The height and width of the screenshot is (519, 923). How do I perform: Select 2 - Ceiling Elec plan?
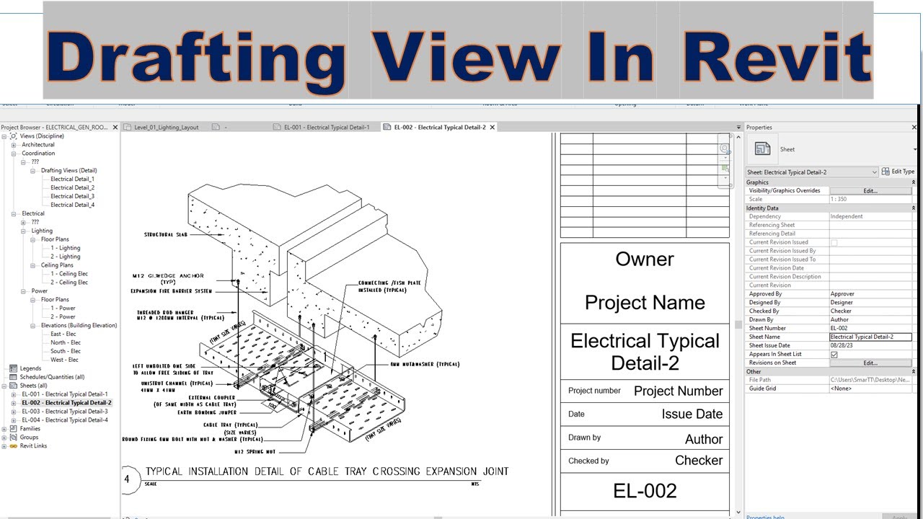(69, 283)
